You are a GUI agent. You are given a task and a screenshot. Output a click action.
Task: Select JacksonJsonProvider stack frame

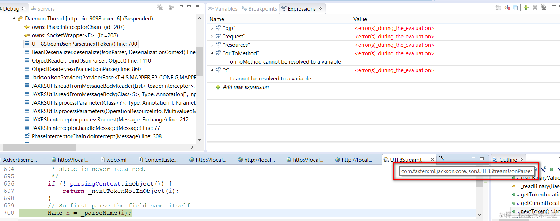(x=110, y=78)
